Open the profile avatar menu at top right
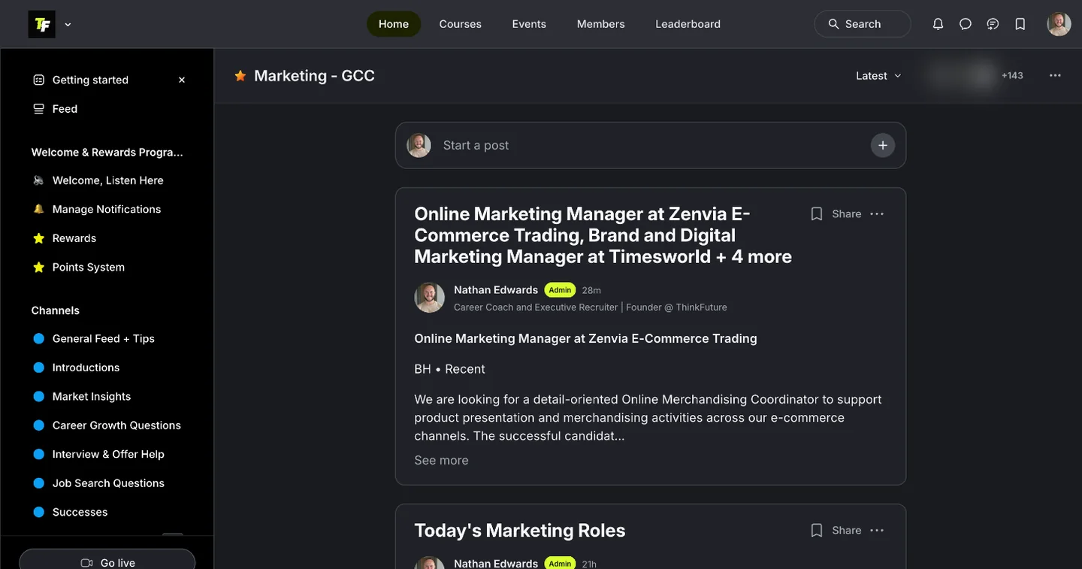 click(x=1059, y=24)
